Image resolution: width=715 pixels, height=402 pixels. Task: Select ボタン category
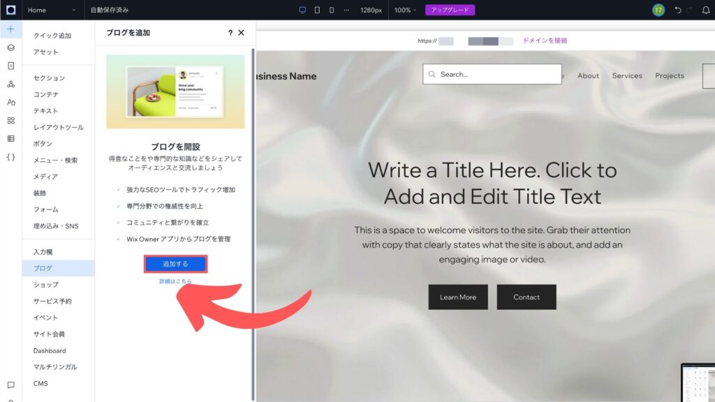[x=43, y=144]
